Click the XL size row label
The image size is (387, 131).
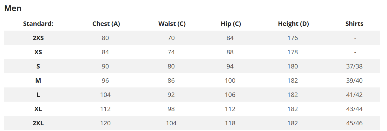point(38,109)
